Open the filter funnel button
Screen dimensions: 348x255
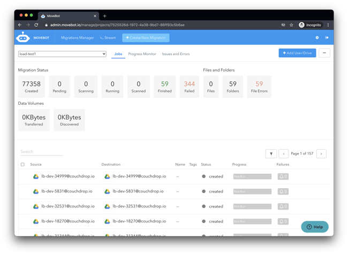pyautogui.click(x=271, y=154)
